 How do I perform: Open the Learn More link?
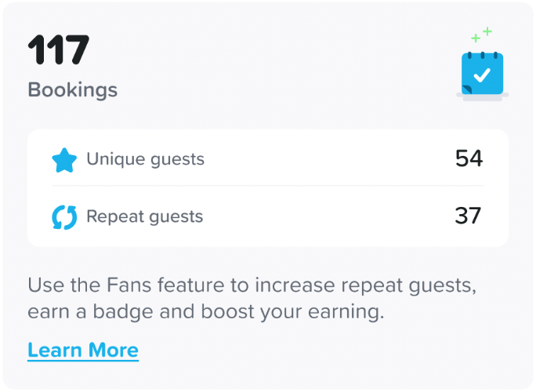click(83, 350)
